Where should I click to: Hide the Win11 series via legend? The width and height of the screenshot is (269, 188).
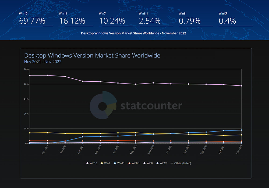tap(119, 163)
